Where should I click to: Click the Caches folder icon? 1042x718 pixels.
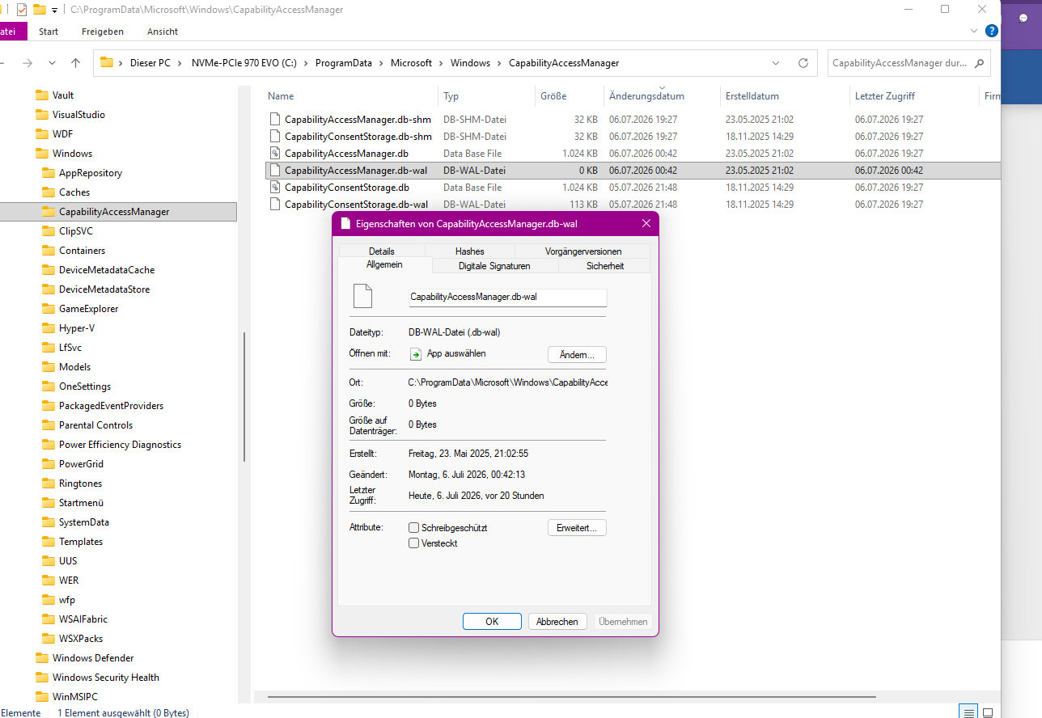(x=49, y=192)
